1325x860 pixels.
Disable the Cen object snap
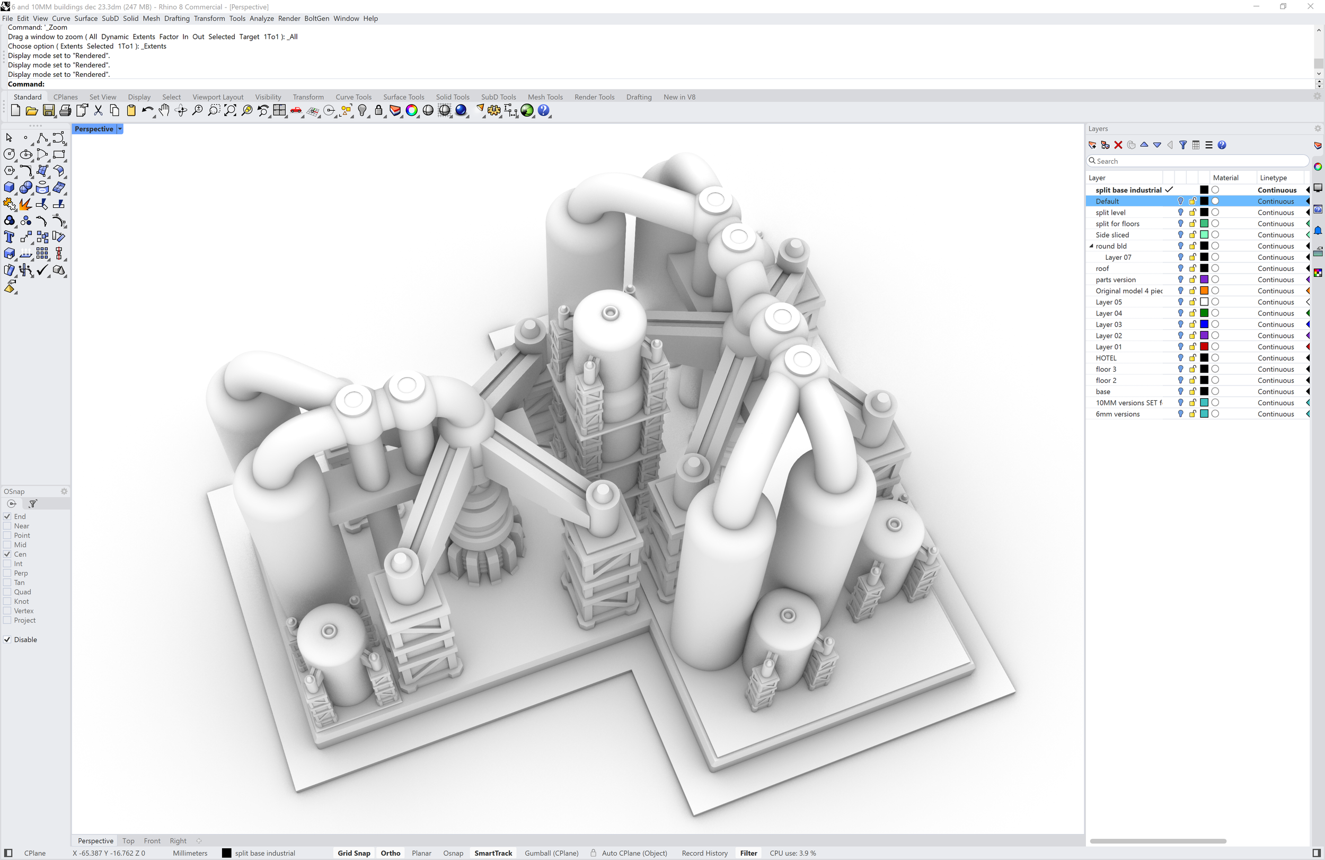tap(7, 554)
